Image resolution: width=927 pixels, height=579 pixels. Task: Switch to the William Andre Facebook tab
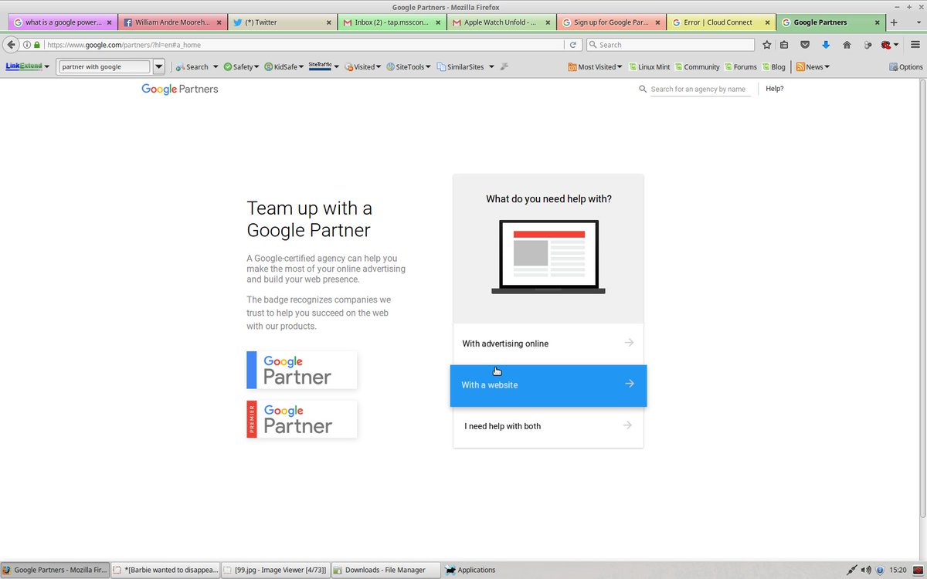point(173,22)
